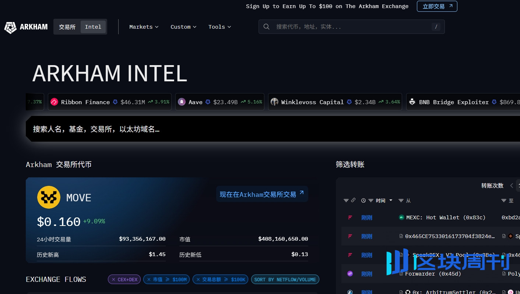Open MEXC: Hot Wallet (0x83c) address
The image size is (520, 294).
coord(446,217)
